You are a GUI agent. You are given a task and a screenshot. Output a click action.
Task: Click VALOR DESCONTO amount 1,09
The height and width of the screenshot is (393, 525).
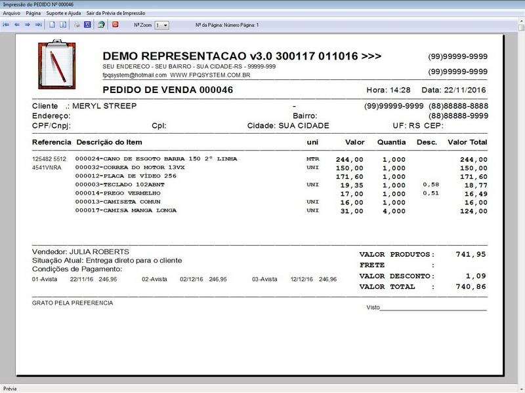tap(476, 276)
